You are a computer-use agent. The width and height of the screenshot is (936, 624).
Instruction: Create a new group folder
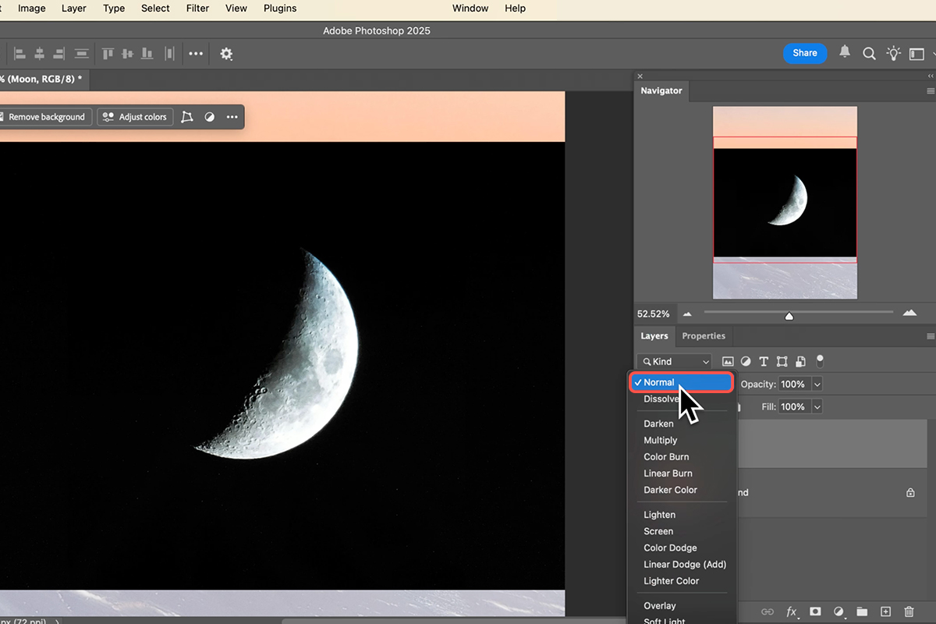point(862,612)
